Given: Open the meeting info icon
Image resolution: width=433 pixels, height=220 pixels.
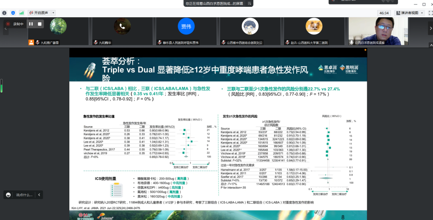Looking at the screenshot, I should (4, 13).
